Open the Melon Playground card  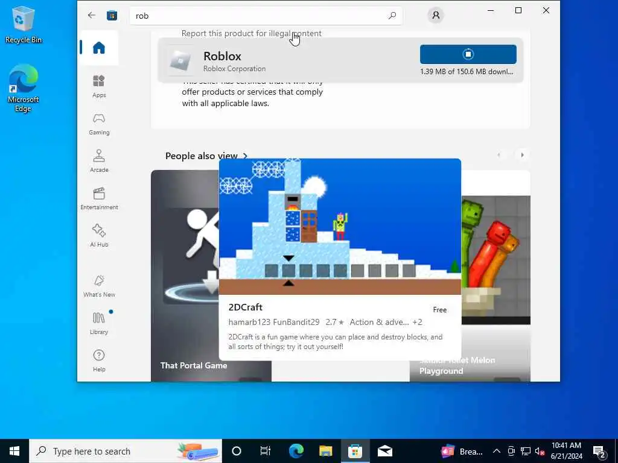tap(496, 276)
